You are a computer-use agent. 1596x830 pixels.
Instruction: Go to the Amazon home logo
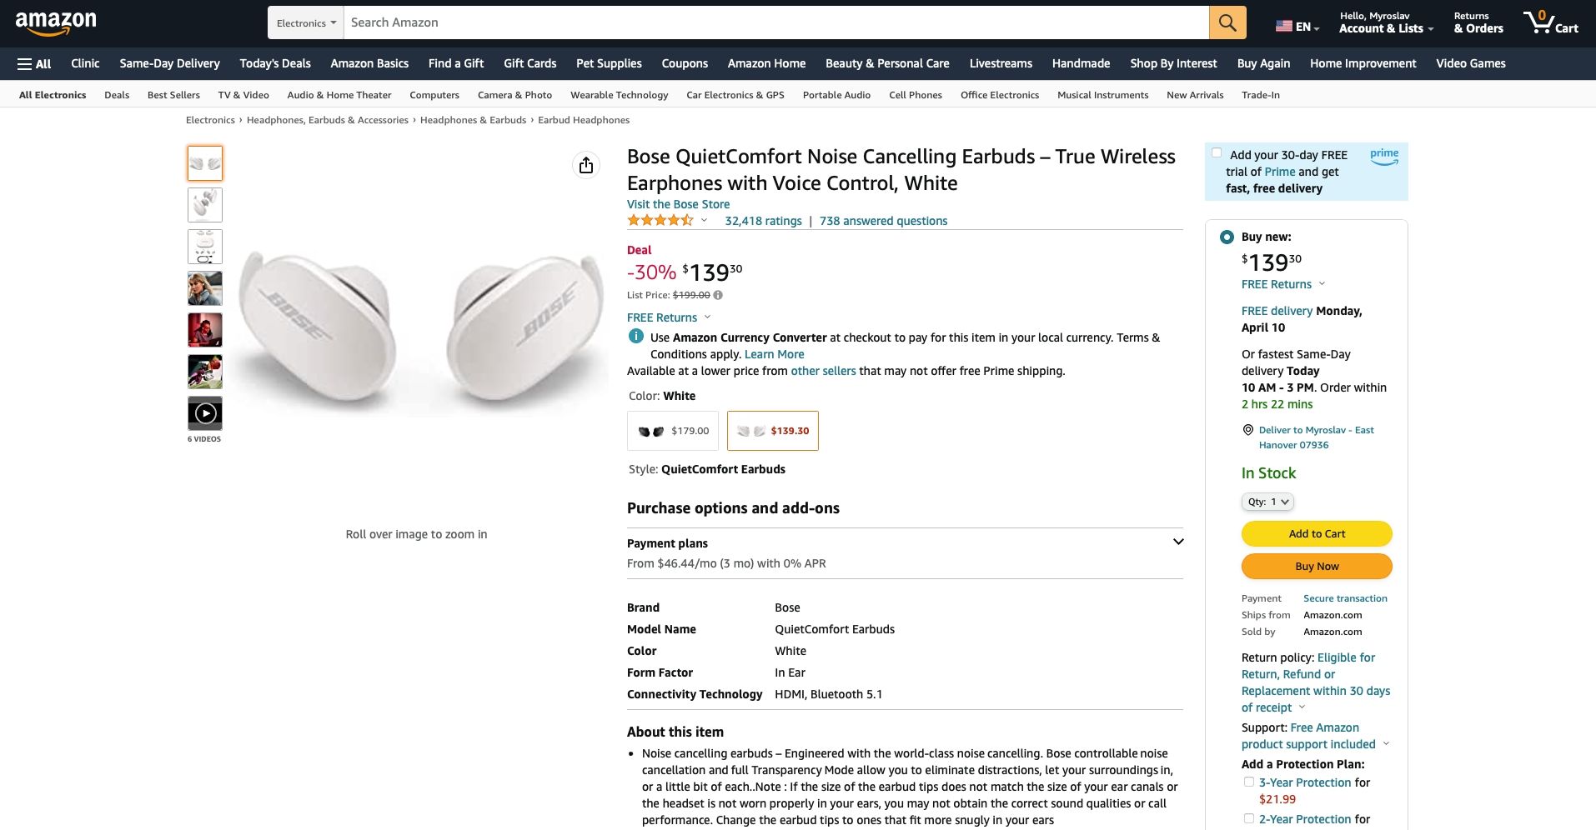[56, 22]
